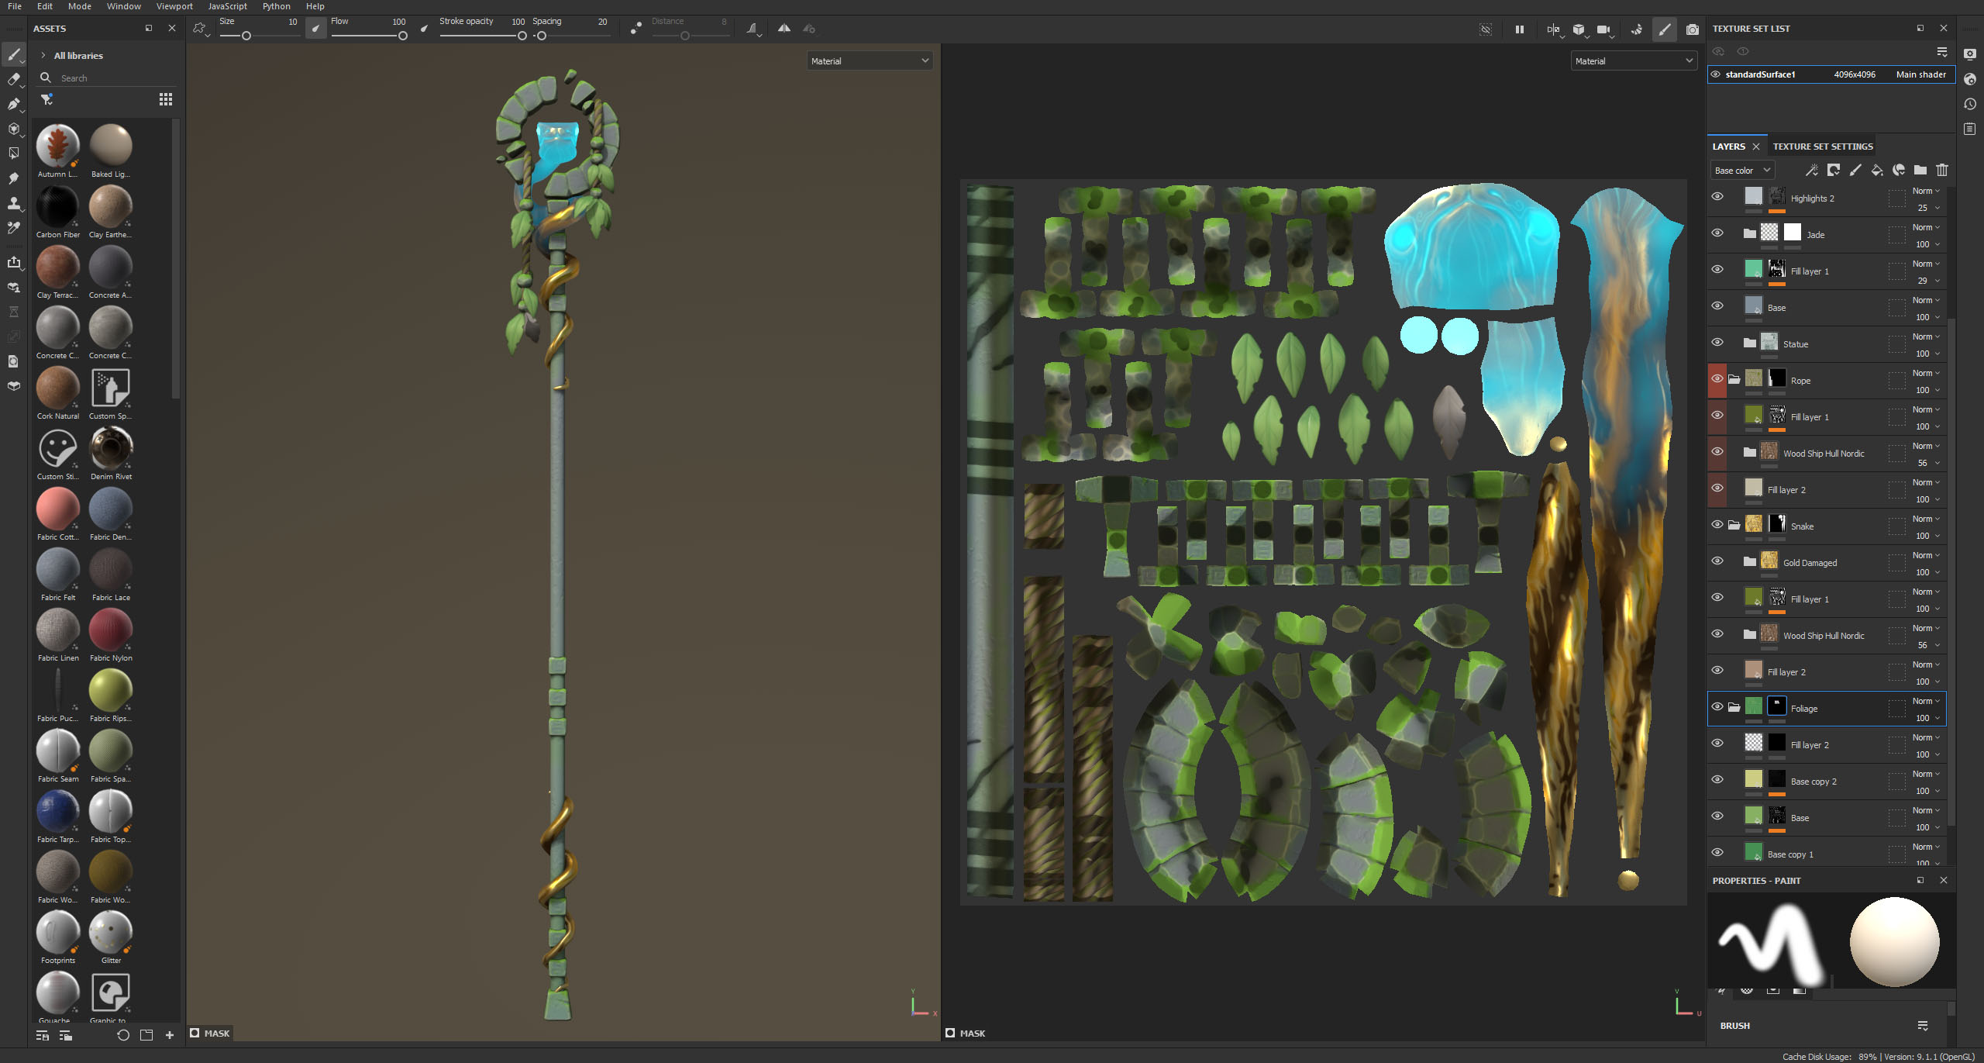Hide the Highlights 2 layer

(1717, 197)
